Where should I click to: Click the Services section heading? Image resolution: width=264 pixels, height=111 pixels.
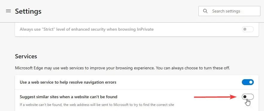[26, 56]
